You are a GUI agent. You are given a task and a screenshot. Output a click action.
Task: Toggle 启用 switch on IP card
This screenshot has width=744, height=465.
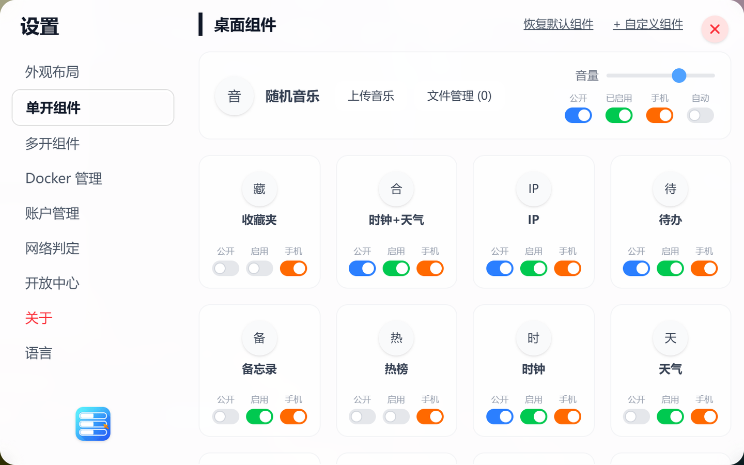tap(534, 268)
